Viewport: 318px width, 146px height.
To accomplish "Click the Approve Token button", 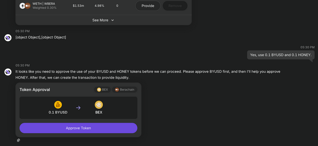I will (78, 128).
